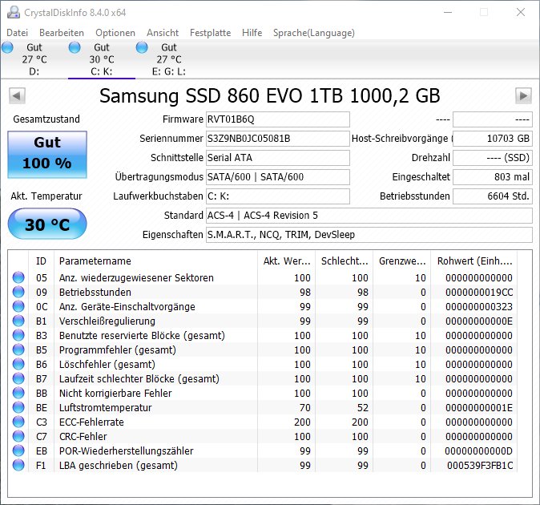Click the status orb for attribute C7

pyautogui.click(x=18, y=436)
